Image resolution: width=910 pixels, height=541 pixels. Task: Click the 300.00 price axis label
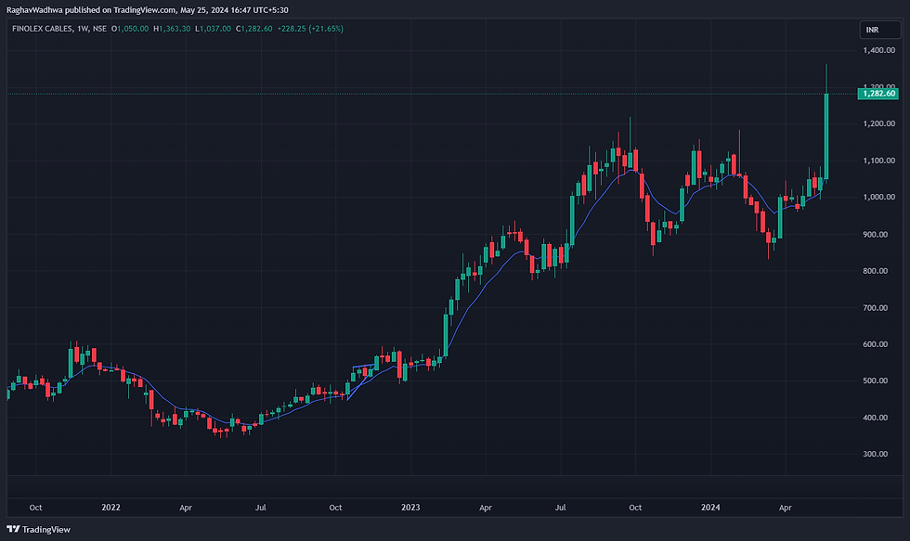pos(875,454)
